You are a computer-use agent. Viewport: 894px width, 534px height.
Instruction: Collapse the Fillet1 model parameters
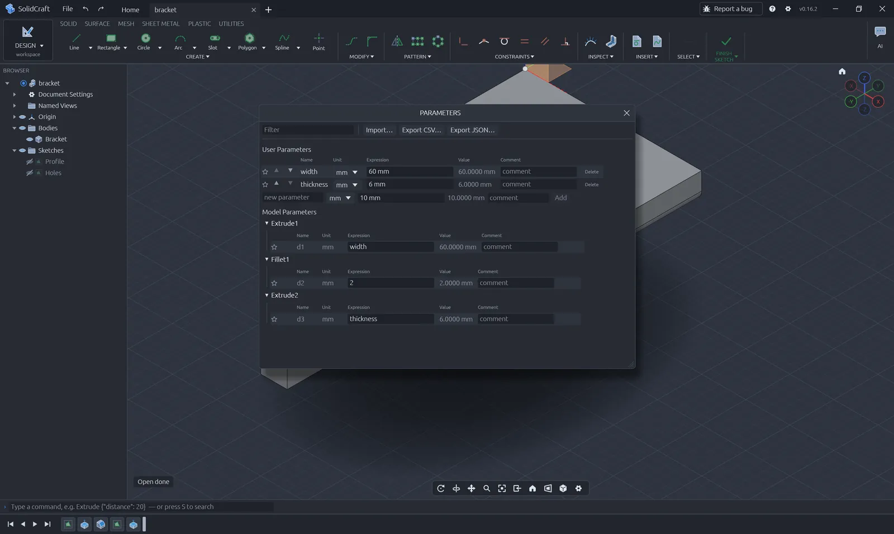[x=267, y=260]
